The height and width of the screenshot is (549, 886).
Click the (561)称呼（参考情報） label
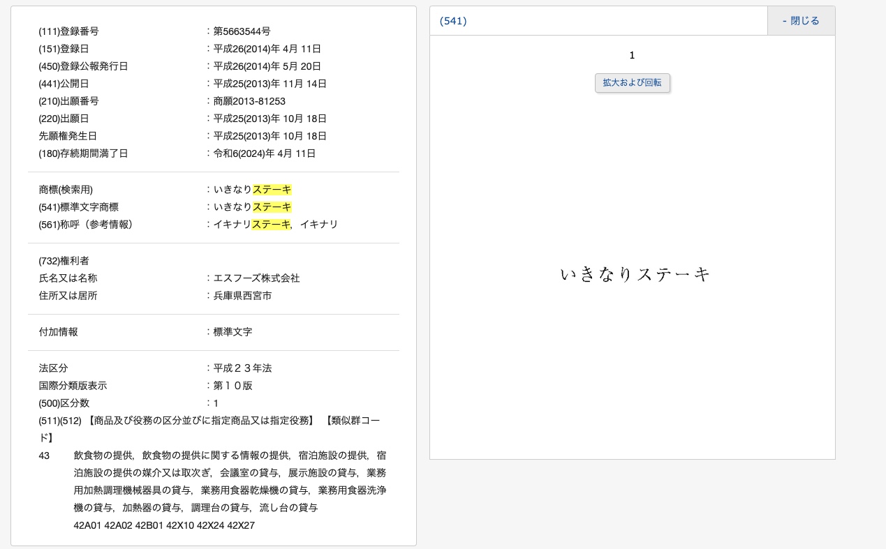85,225
